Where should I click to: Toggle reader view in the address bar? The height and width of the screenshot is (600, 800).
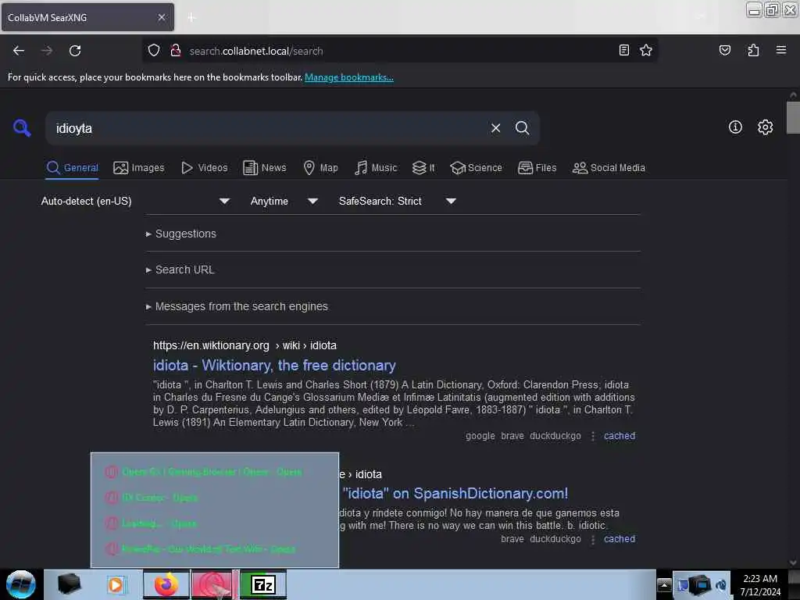(623, 50)
